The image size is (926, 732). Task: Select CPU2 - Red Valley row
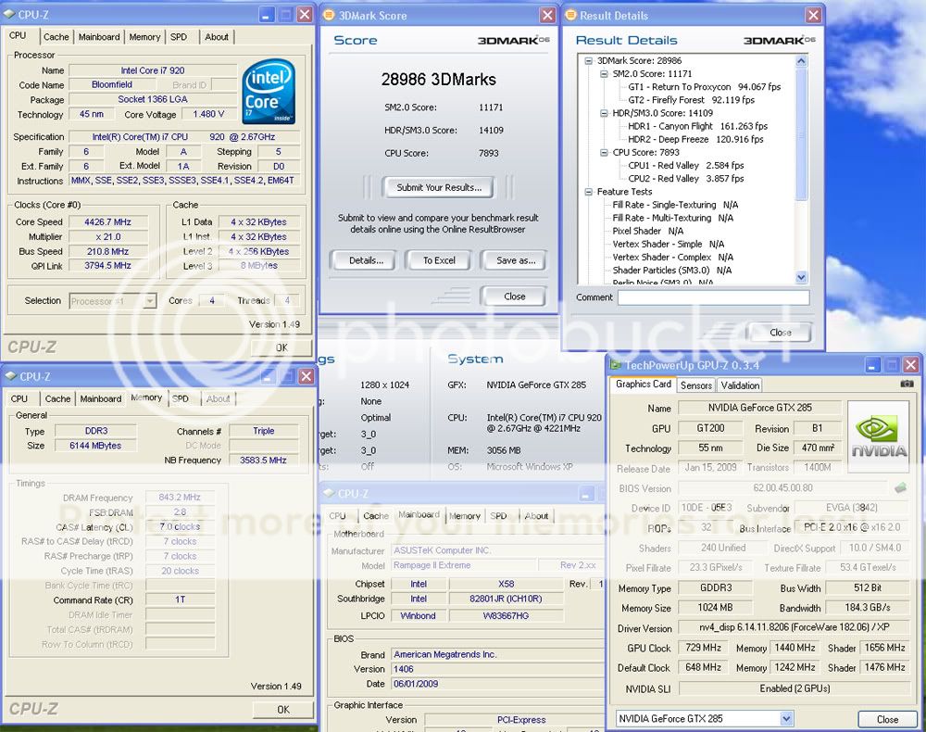pyautogui.click(x=685, y=179)
